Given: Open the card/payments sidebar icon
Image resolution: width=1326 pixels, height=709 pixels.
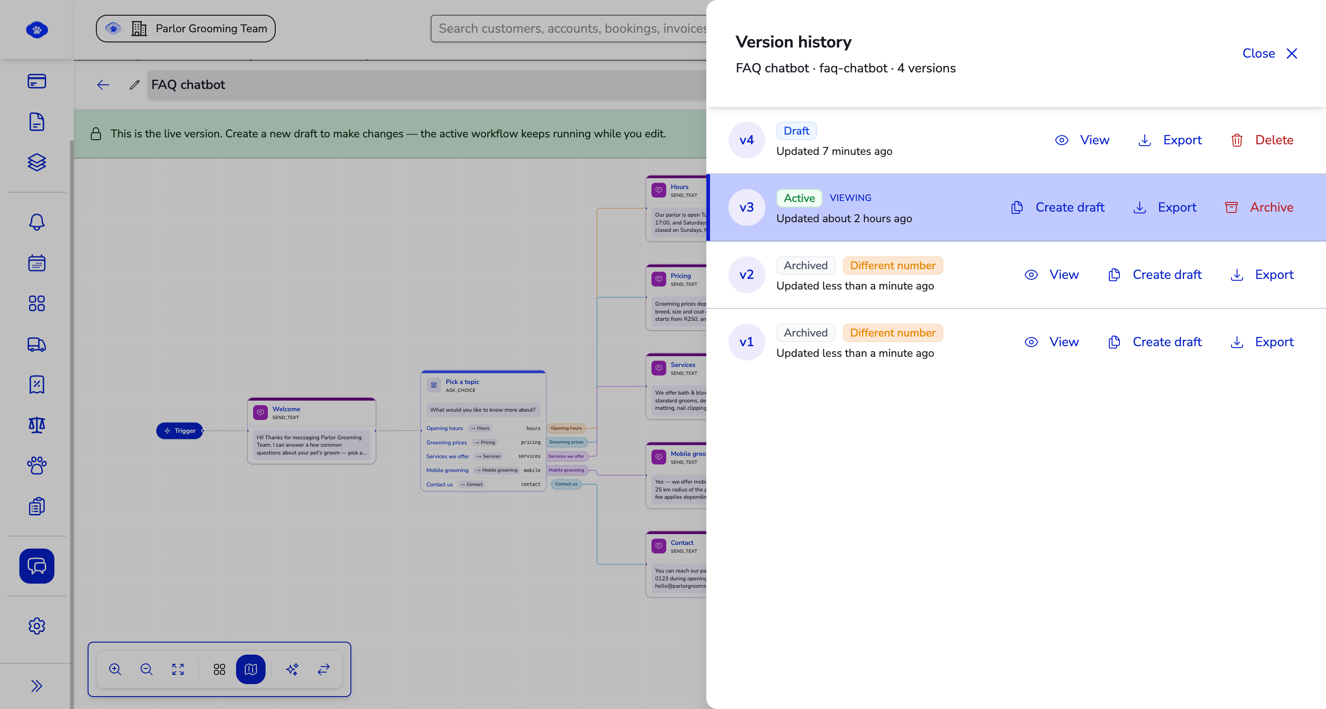Looking at the screenshot, I should [x=36, y=81].
